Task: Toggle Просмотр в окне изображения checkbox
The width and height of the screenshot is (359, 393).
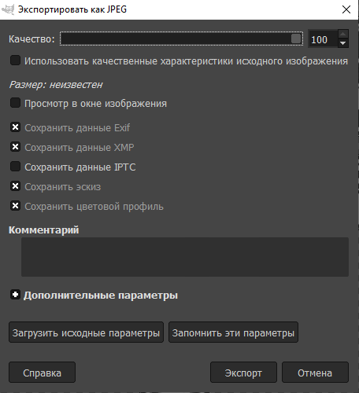Action: 15,103
